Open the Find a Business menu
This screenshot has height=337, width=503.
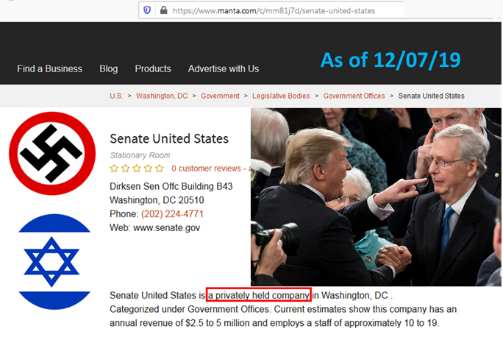49,68
